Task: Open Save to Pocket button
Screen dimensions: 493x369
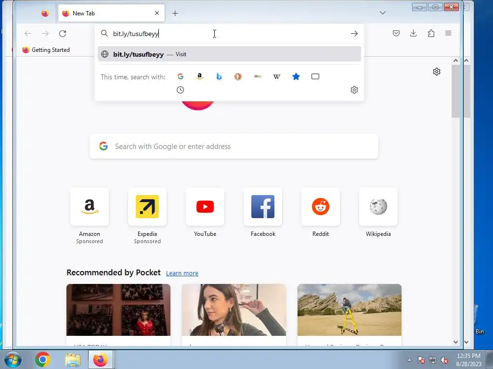Action: point(396,33)
